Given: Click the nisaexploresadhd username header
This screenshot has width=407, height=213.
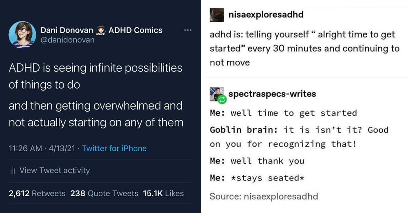Looking at the screenshot, I should [x=266, y=15].
